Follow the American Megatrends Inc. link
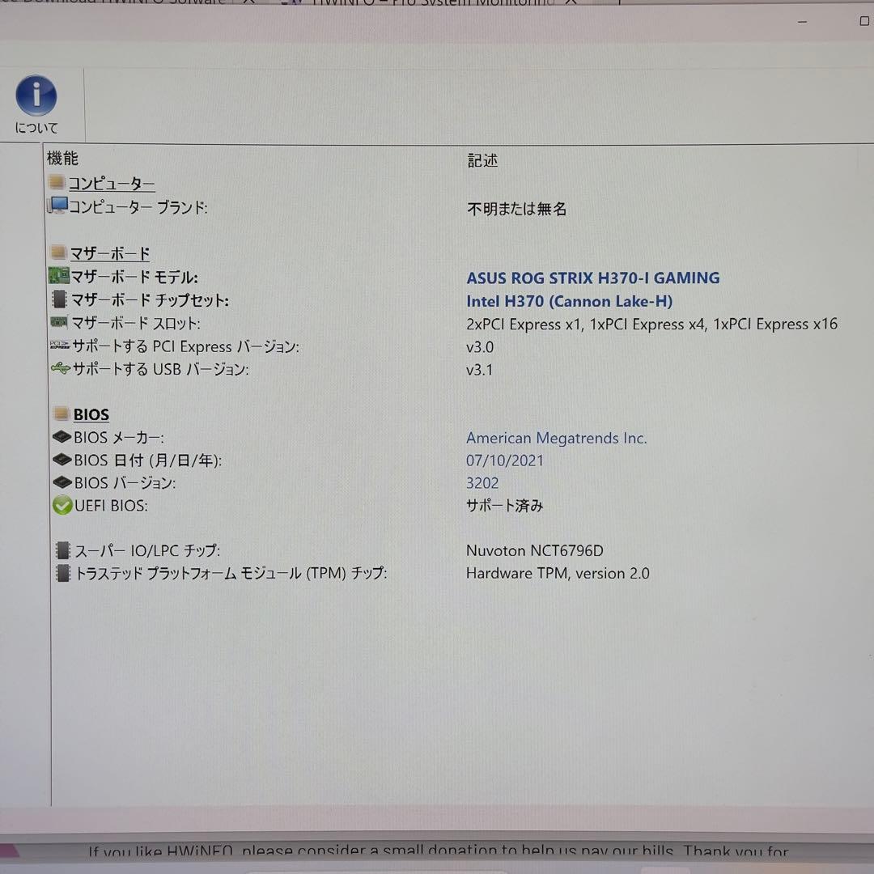Viewport: 874px width, 874px height. [556, 438]
